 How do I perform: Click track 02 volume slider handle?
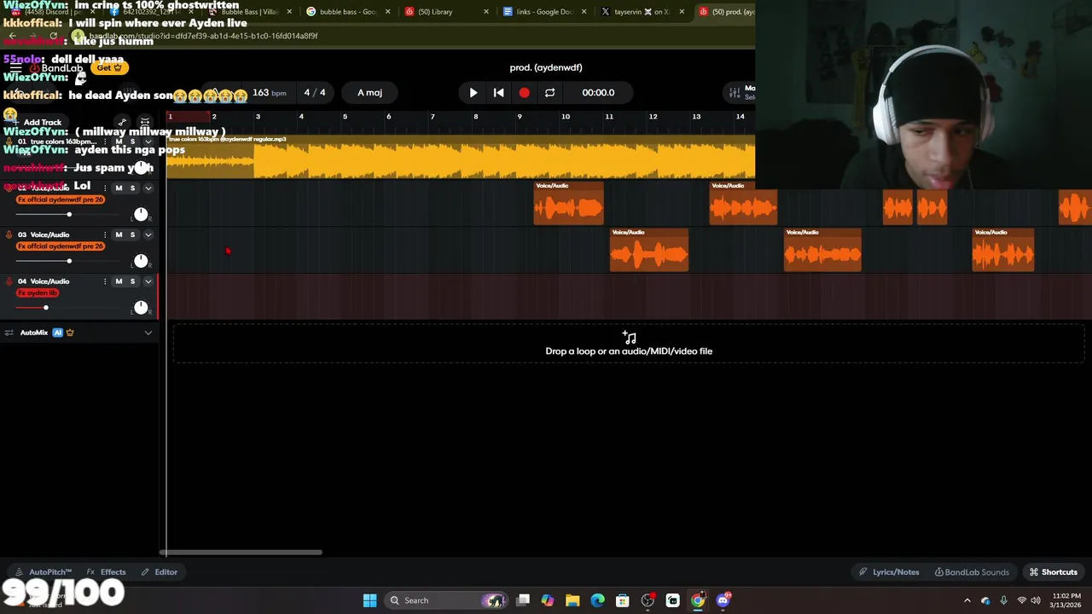tap(69, 214)
